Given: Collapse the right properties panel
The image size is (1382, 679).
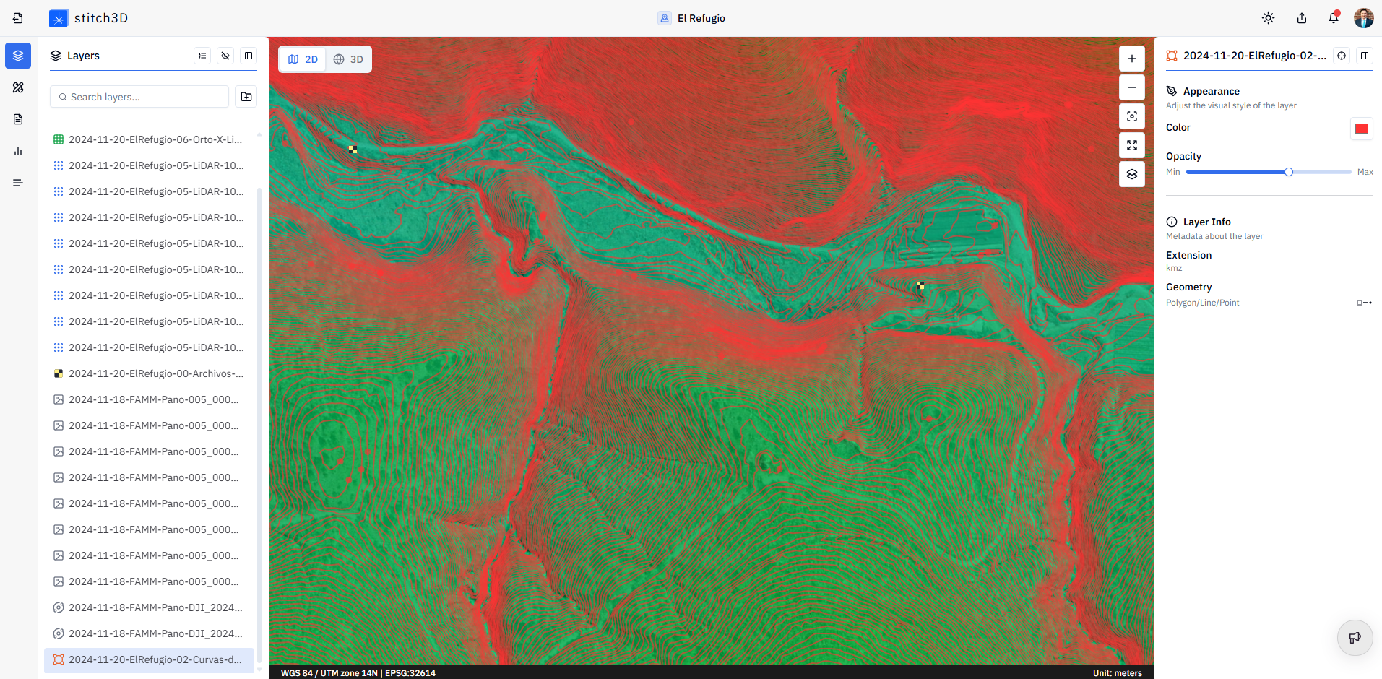Looking at the screenshot, I should click(x=1365, y=56).
